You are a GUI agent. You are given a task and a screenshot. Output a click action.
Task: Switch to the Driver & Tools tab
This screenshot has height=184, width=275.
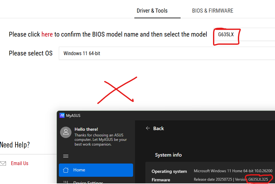pyautogui.click(x=152, y=11)
